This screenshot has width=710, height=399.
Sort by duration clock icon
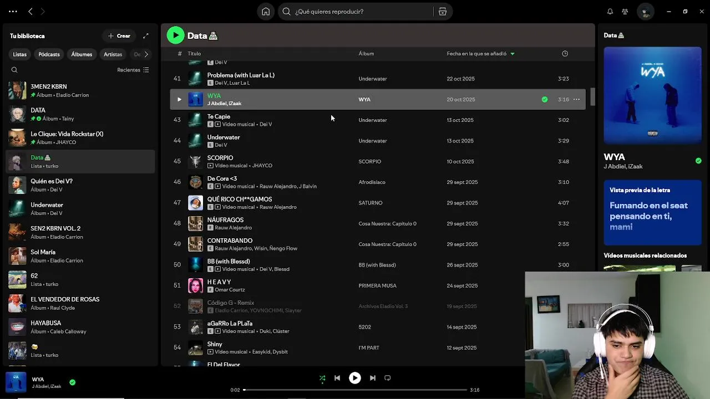coord(565,54)
